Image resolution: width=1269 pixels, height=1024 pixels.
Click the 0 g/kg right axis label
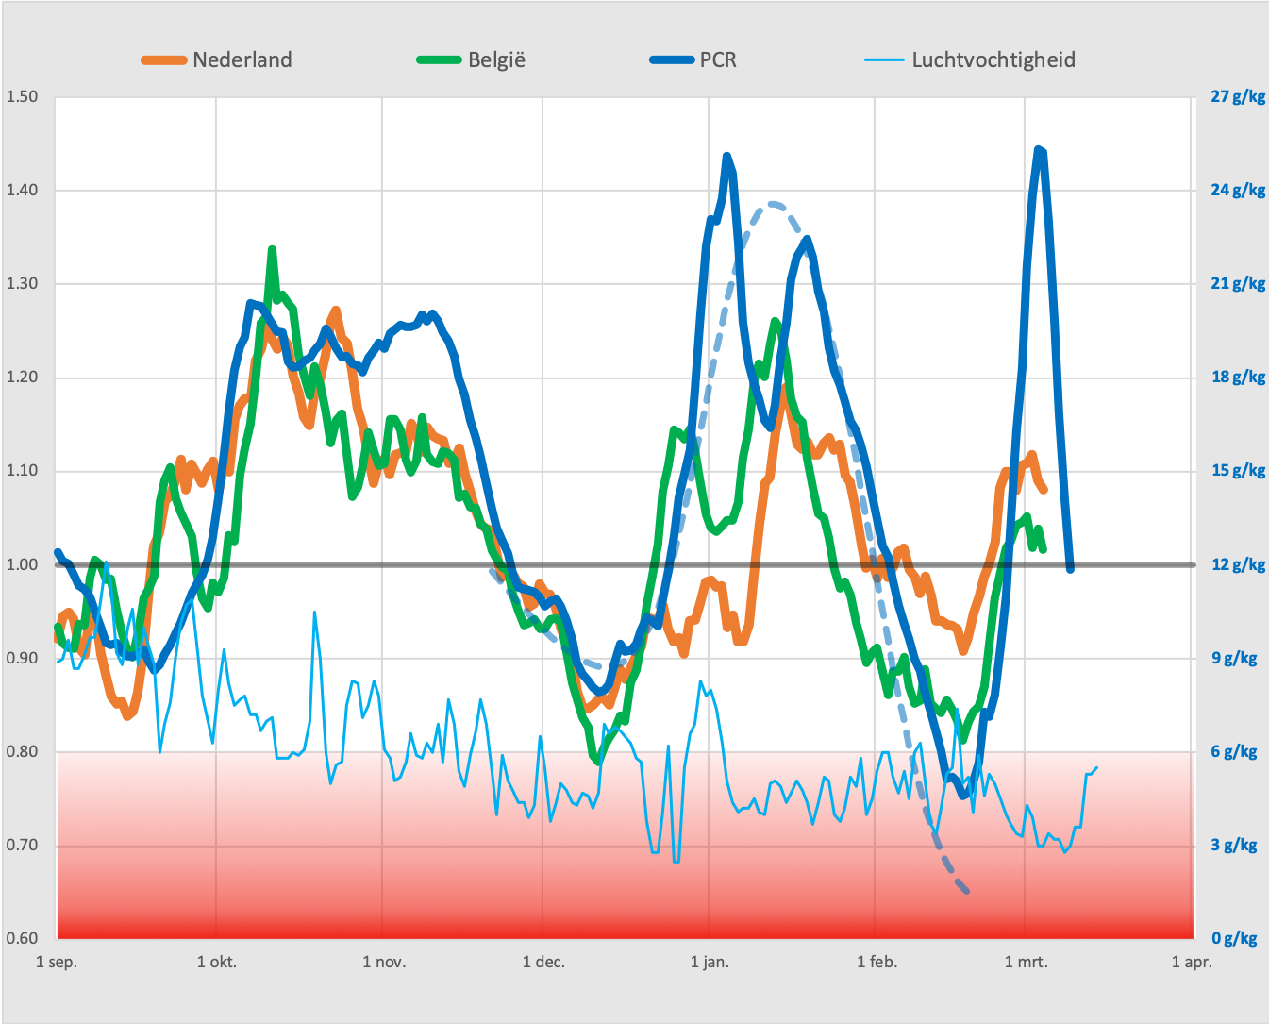tap(1234, 938)
